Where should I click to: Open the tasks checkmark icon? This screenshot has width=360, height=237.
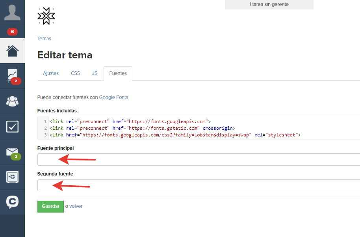coord(12,127)
